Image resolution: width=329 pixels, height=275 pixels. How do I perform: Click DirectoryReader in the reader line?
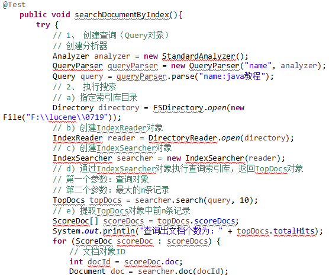pyautogui.click(x=182, y=138)
